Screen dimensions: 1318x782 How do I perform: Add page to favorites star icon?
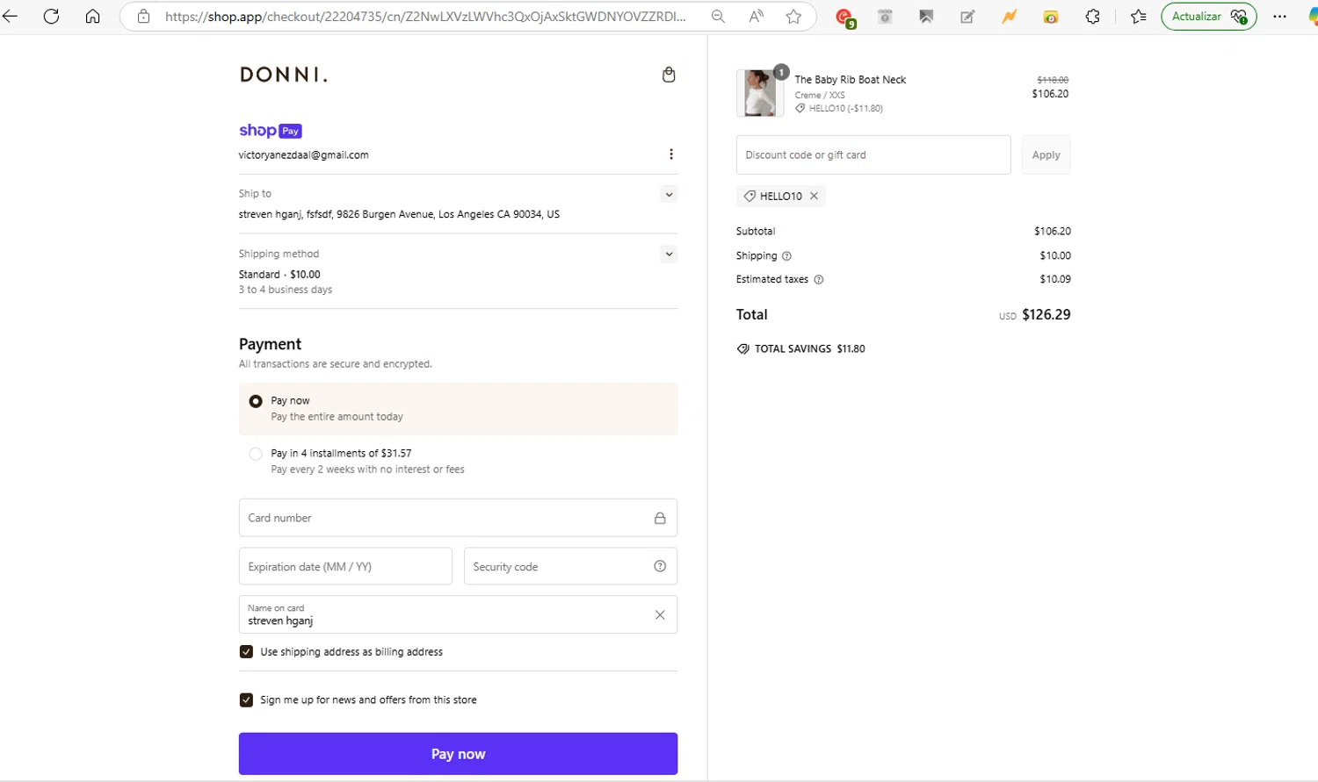point(793,17)
